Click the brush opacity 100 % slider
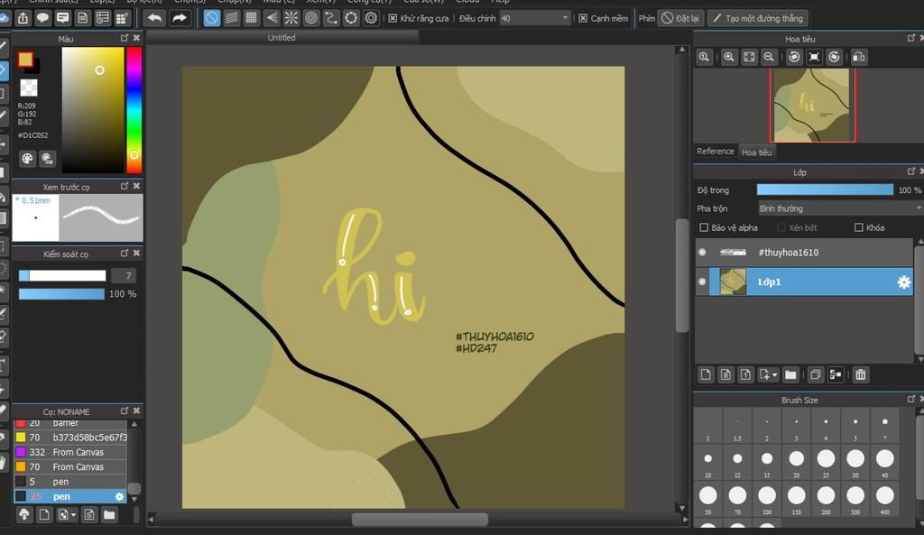924x535 pixels. [x=61, y=293]
